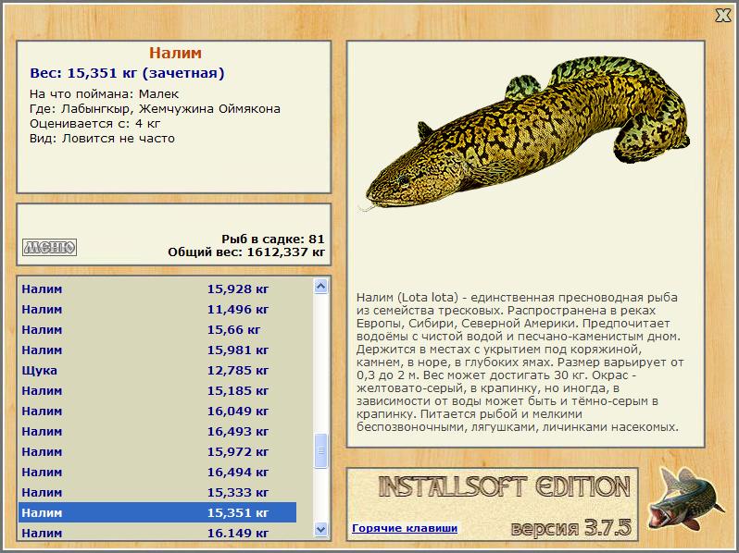
Task: Select Налим 16,494 кг row
Action: [x=157, y=472]
